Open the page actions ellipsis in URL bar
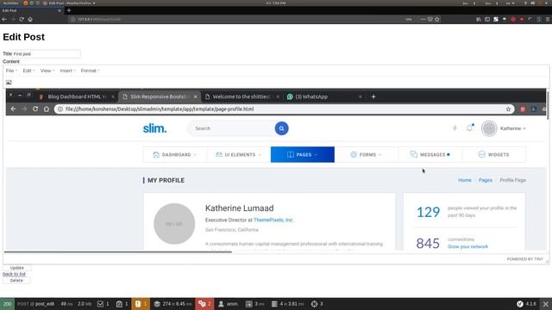 (423, 19)
